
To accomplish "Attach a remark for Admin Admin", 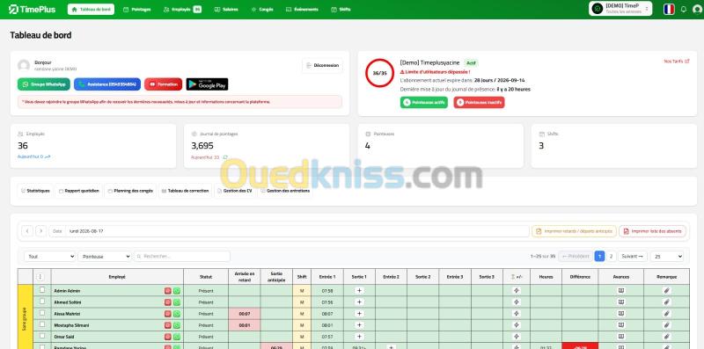I will (x=667, y=291).
